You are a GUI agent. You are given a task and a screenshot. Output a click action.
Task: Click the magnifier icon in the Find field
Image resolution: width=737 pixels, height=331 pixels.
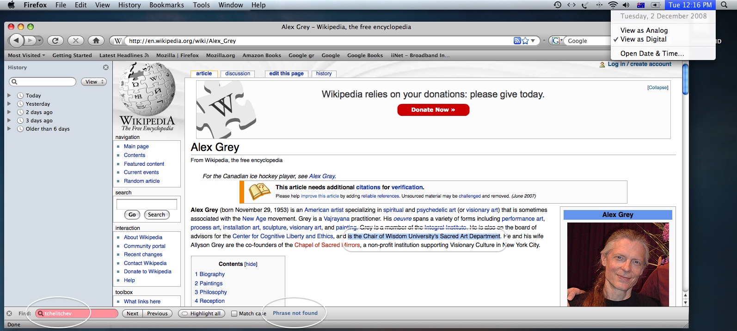point(41,313)
